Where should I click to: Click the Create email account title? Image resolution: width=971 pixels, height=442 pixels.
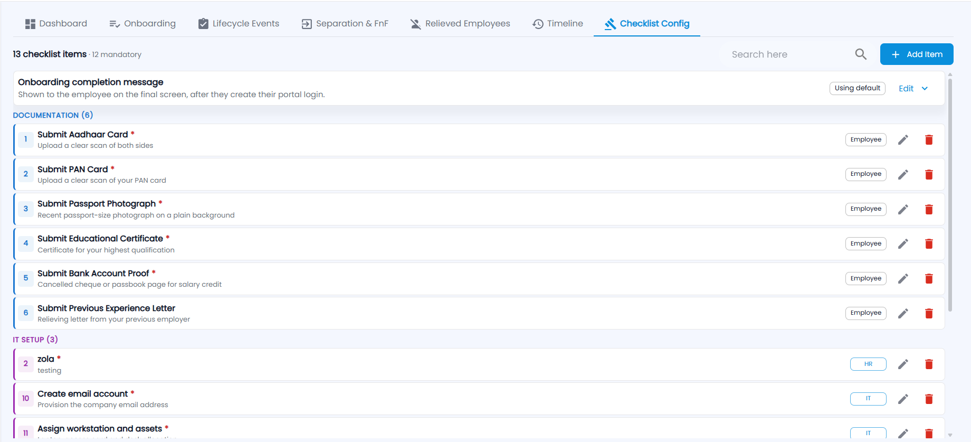82,394
